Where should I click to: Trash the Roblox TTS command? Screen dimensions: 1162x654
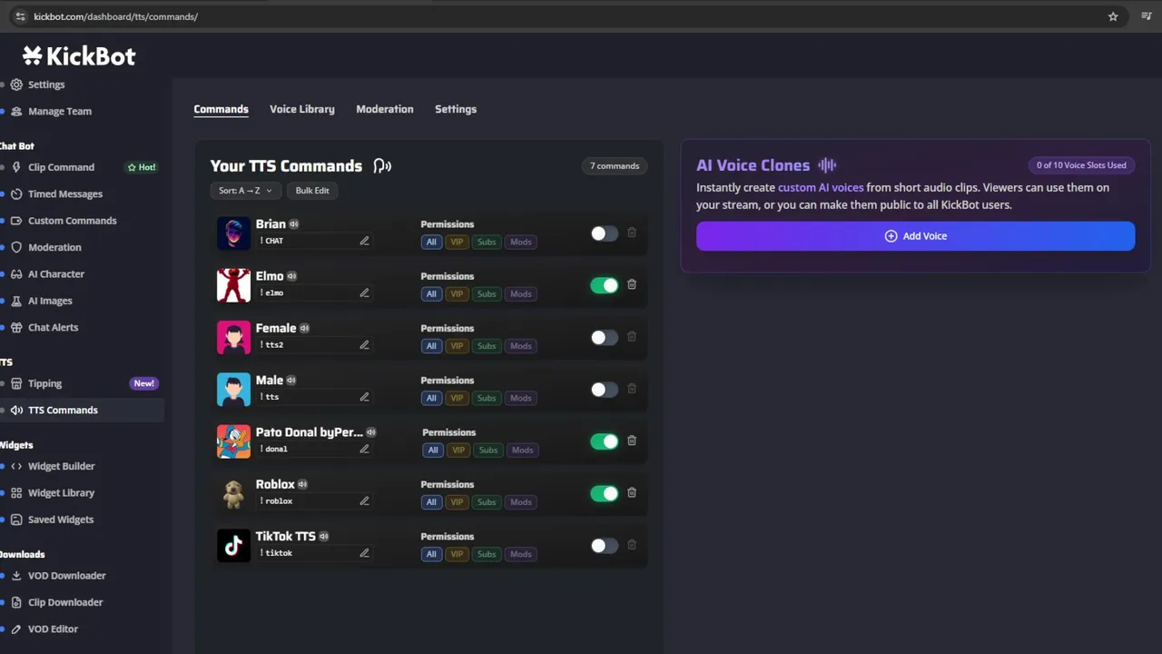[x=632, y=492]
